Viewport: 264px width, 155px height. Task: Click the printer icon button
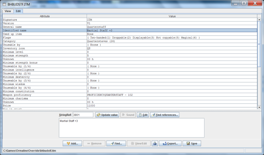155,143
